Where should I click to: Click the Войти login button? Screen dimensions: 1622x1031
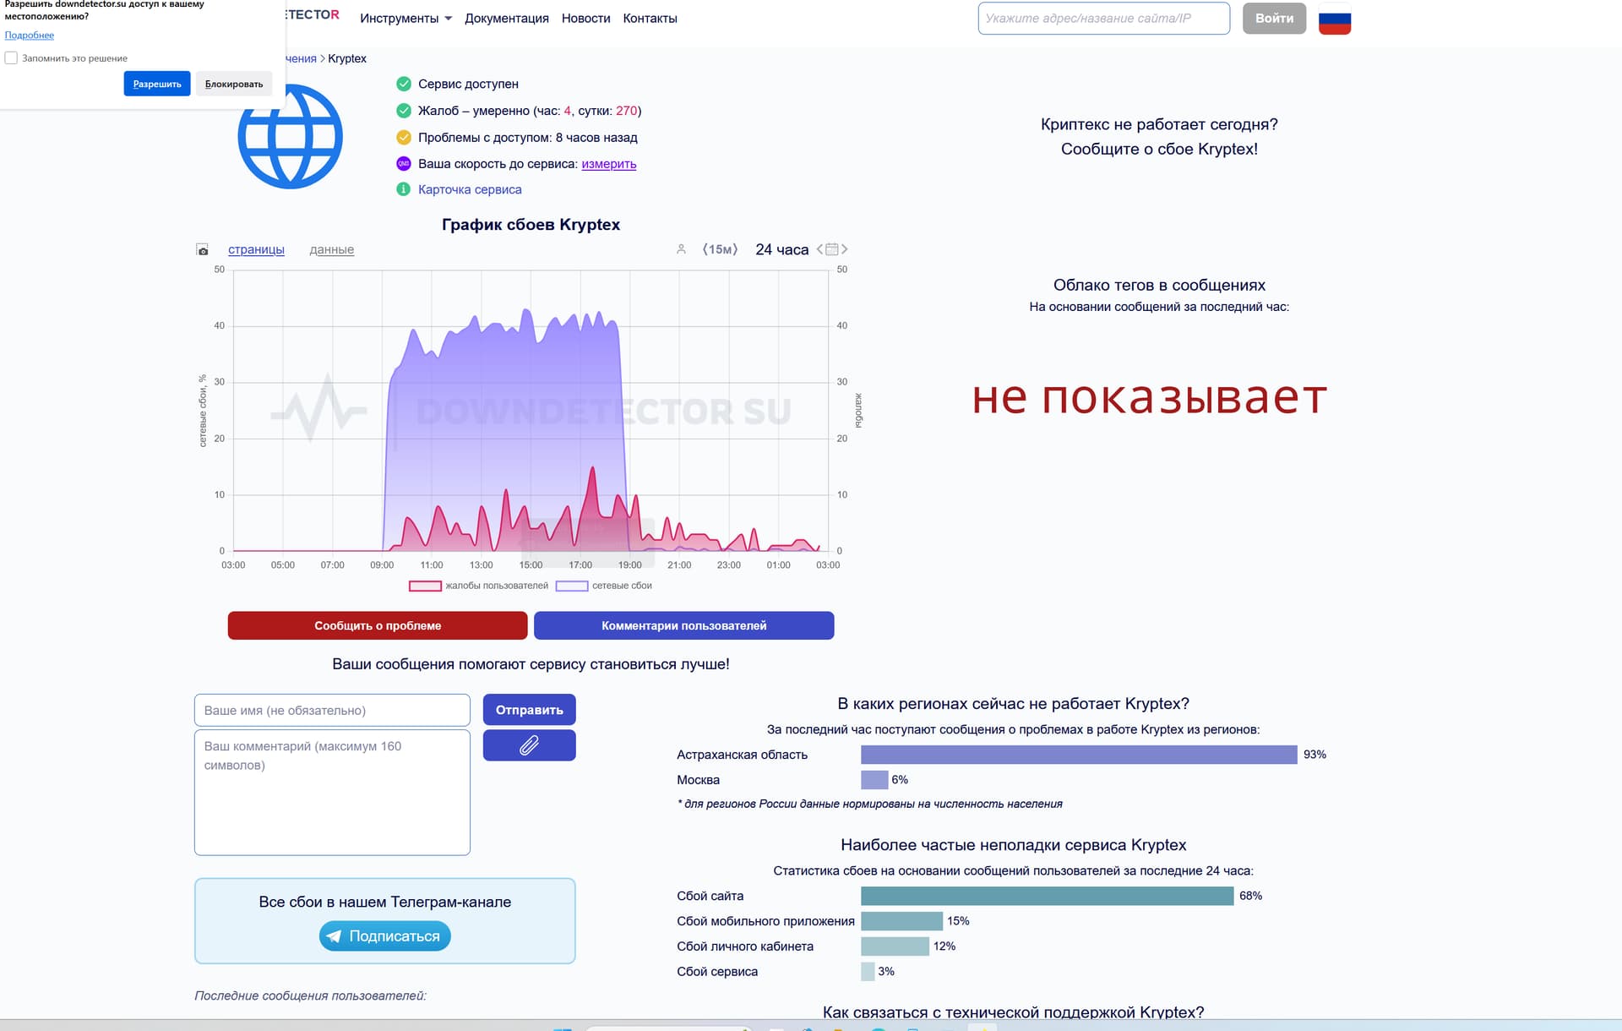pyautogui.click(x=1274, y=19)
